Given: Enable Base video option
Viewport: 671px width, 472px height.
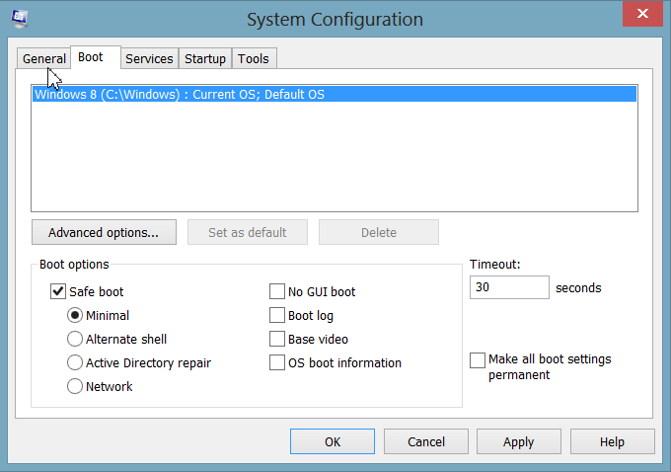Looking at the screenshot, I should (277, 340).
